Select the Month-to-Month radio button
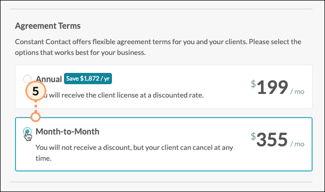The height and width of the screenshot is (192, 325). (x=27, y=131)
